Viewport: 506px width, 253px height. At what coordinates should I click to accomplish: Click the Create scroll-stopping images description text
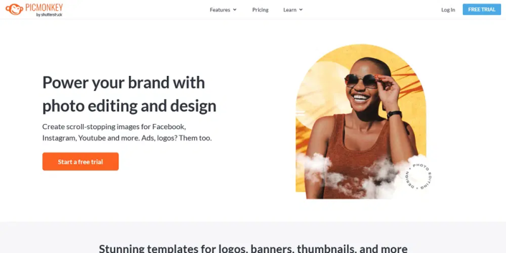pos(127,132)
